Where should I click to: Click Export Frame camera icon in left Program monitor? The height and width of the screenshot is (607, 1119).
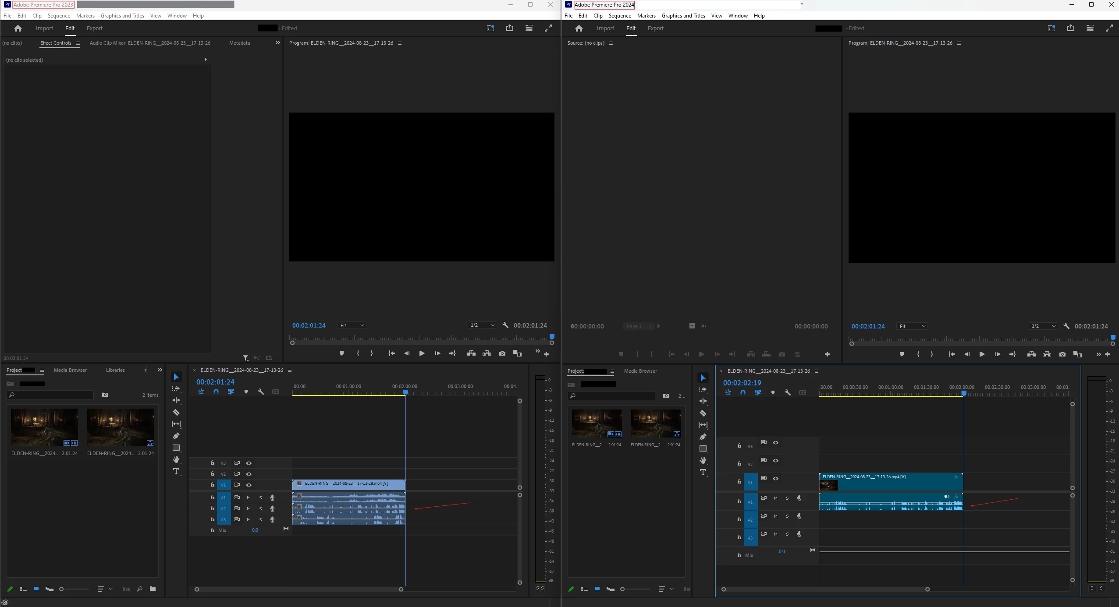point(502,353)
